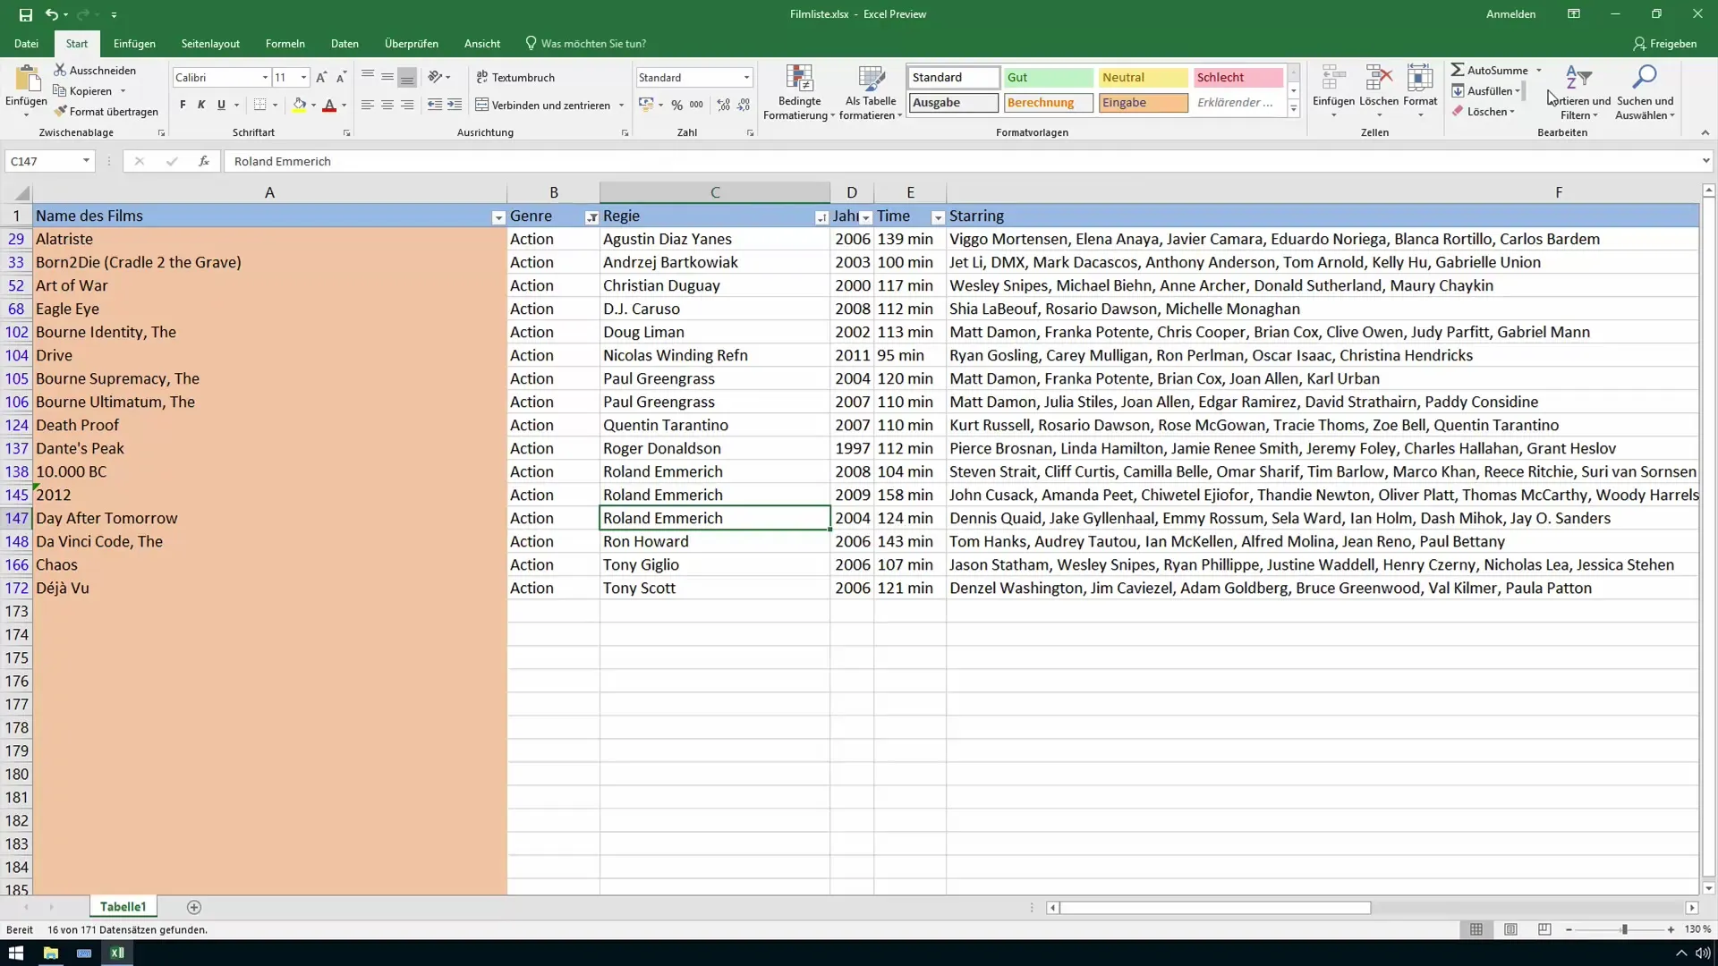Open the font size 11 dropdown

[x=303, y=78]
